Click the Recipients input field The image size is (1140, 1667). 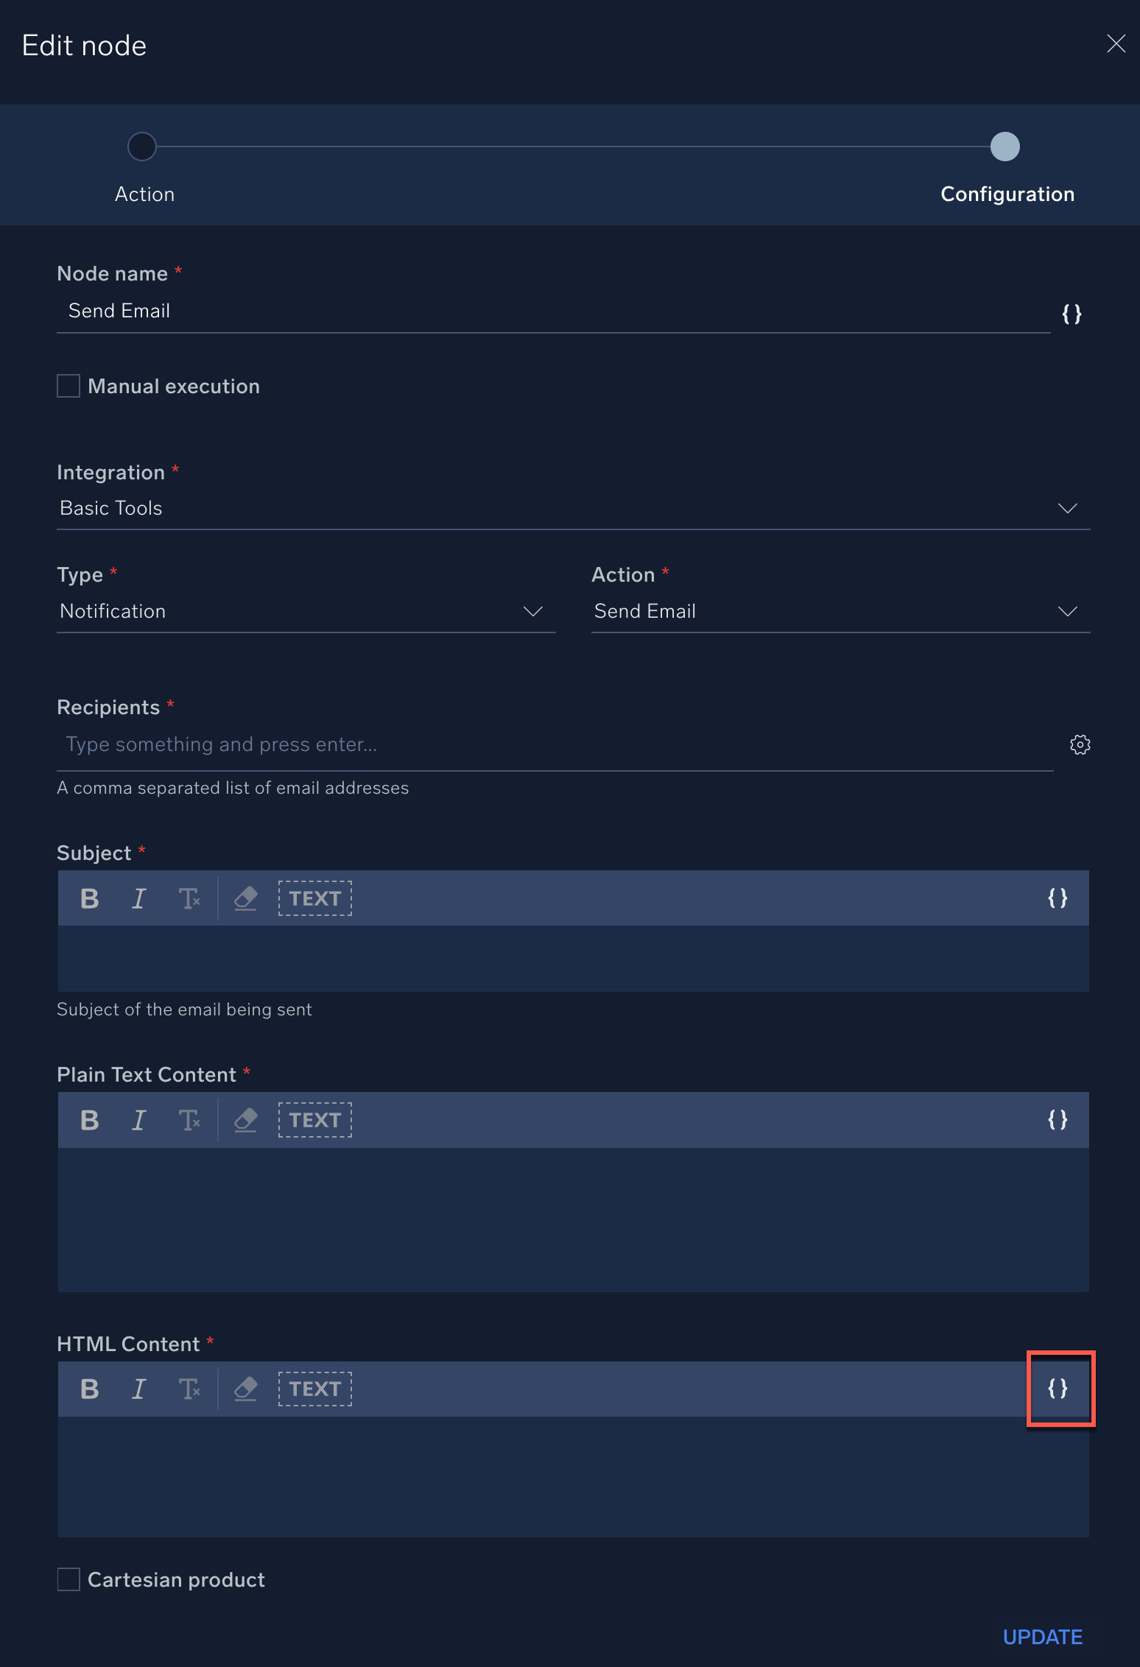(552, 744)
